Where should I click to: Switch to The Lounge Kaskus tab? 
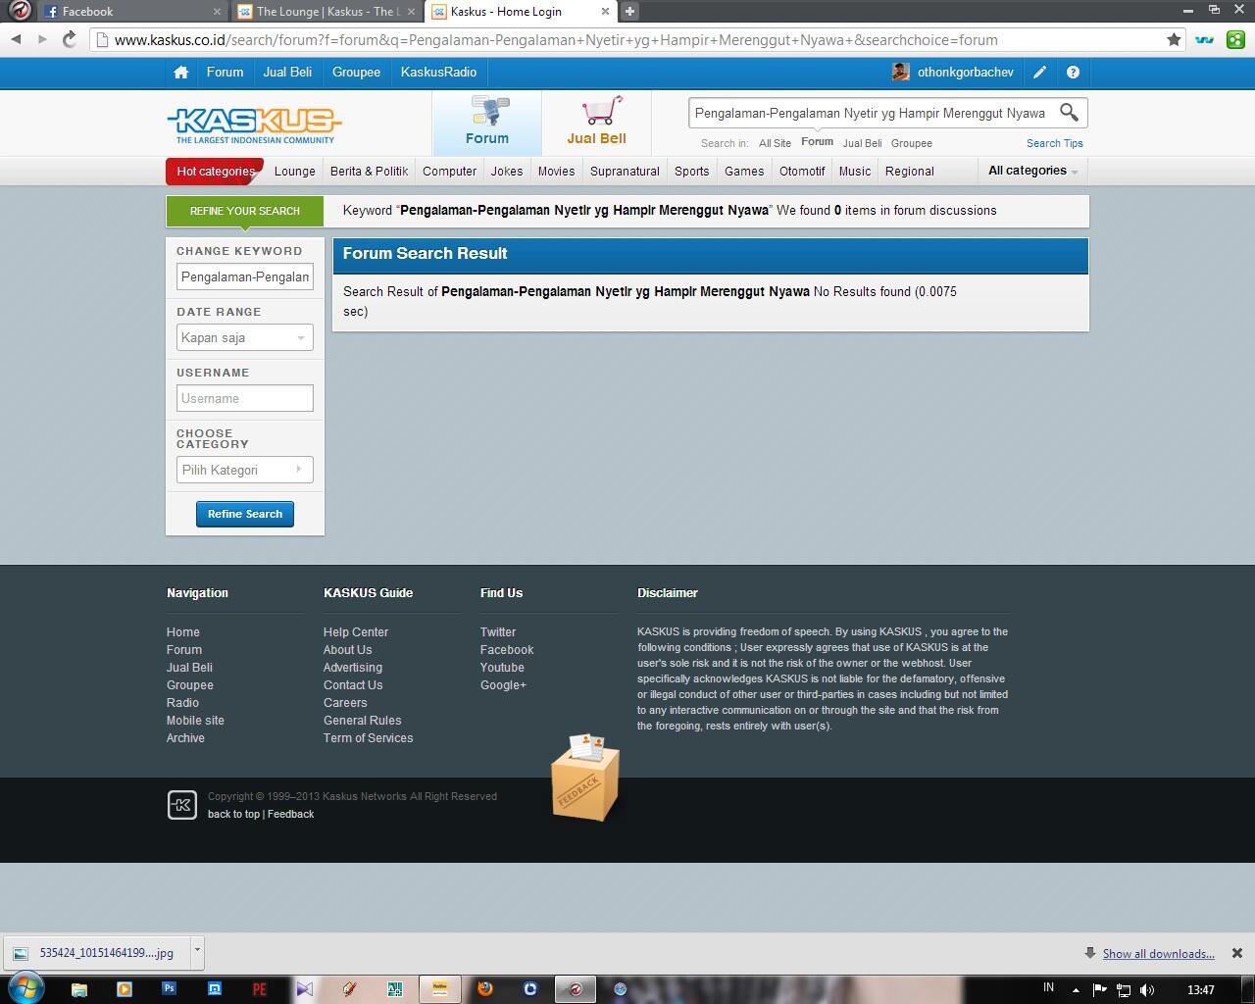[x=328, y=12]
